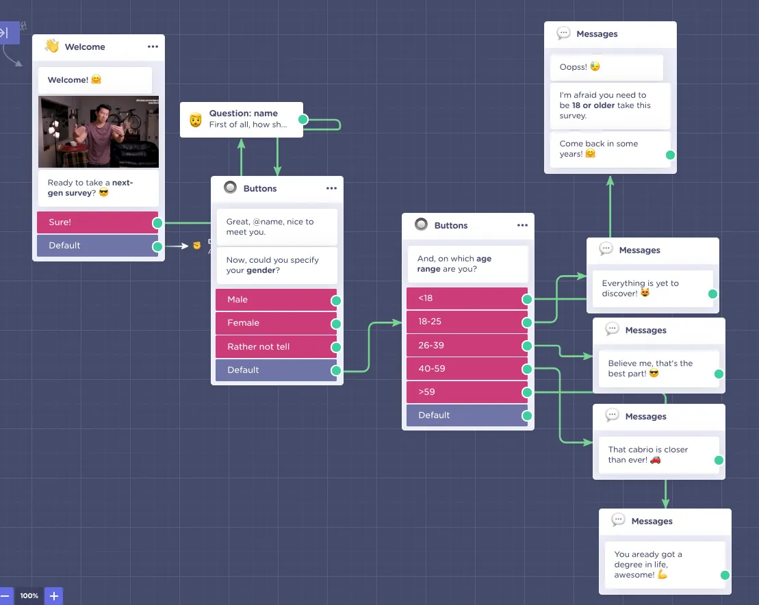The image size is (759, 605).
Task: Click the video thumbnail in Welcome block
Action: click(x=99, y=132)
